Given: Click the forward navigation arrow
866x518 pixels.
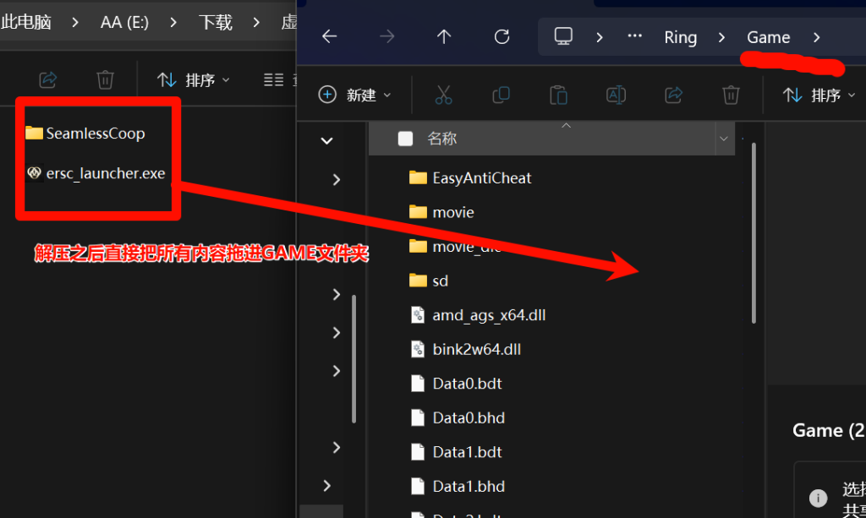Looking at the screenshot, I should tap(387, 37).
